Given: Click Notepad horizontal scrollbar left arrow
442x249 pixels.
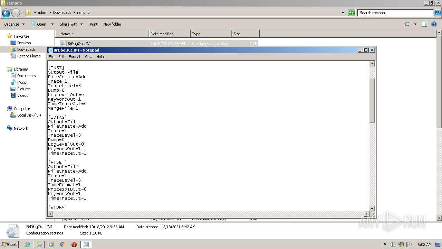Looking at the screenshot, I should [x=50, y=214].
